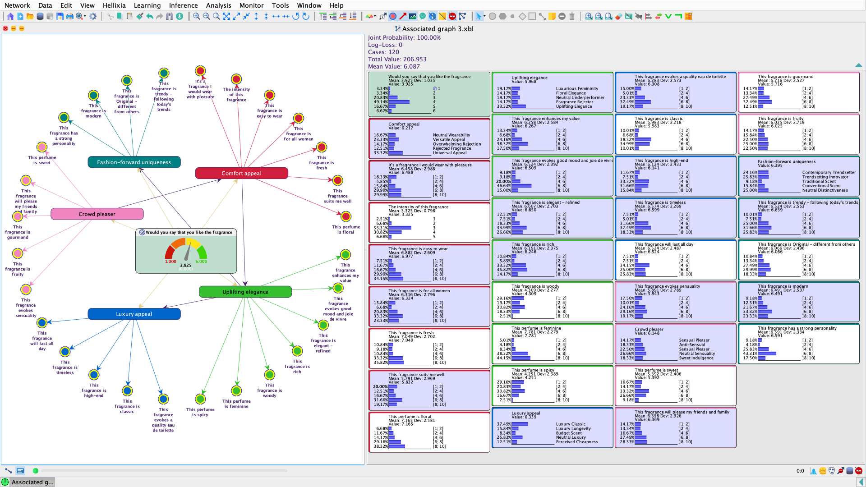Image resolution: width=866 pixels, height=487 pixels.
Task: Click the node creation circle tool
Action: coord(493,16)
